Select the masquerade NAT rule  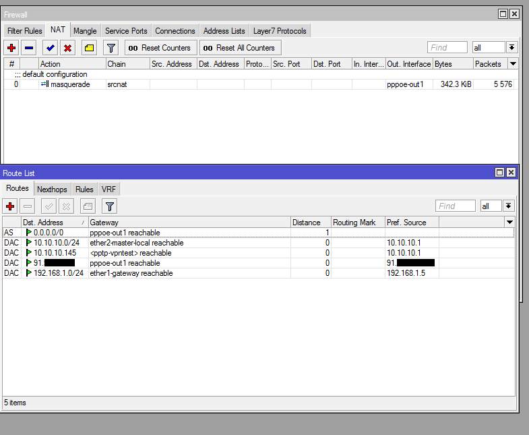[261, 84]
